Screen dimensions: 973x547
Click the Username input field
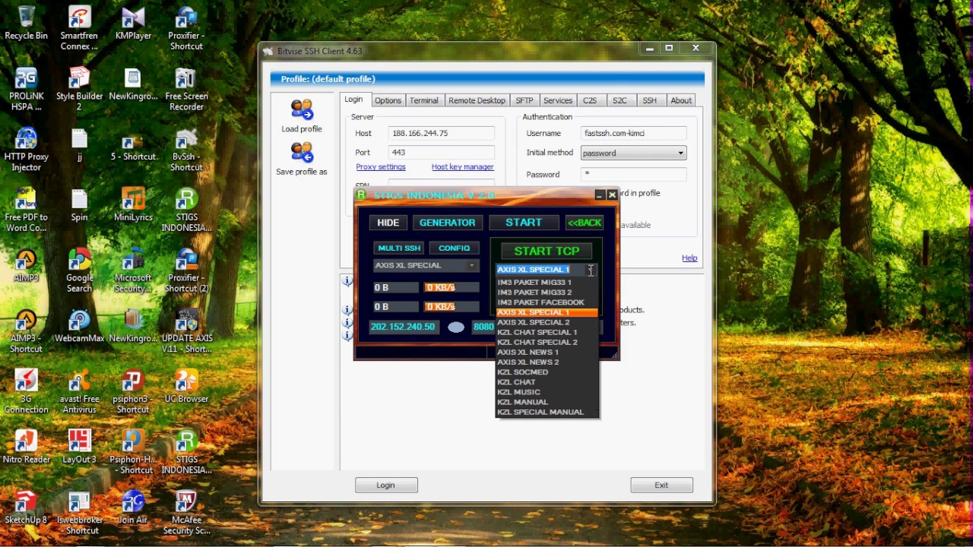[x=633, y=133]
